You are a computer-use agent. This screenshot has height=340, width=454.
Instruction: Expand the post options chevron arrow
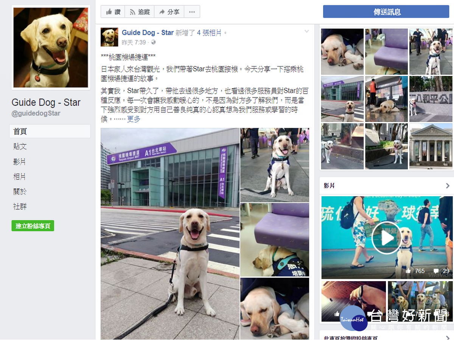click(x=307, y=31)
